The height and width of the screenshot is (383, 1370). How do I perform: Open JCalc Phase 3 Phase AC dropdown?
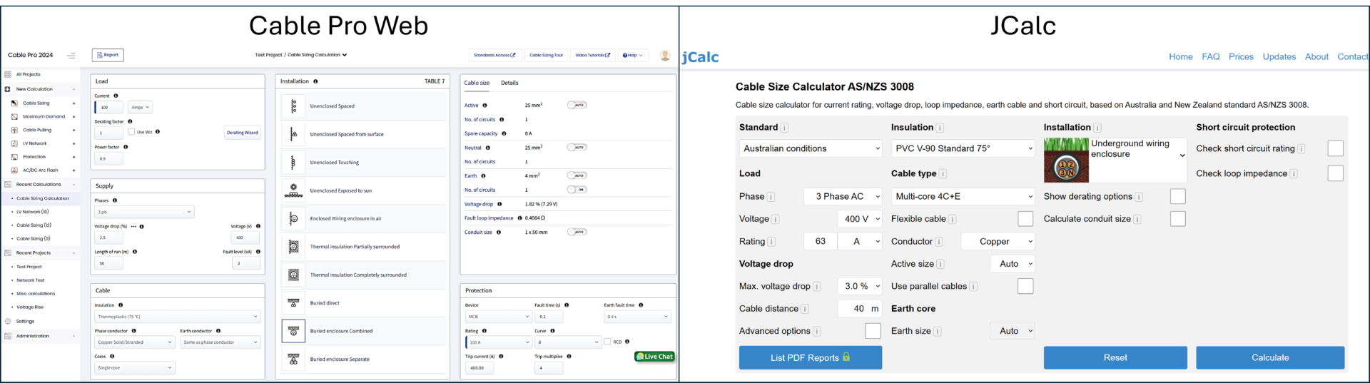[x=843, y=196]
